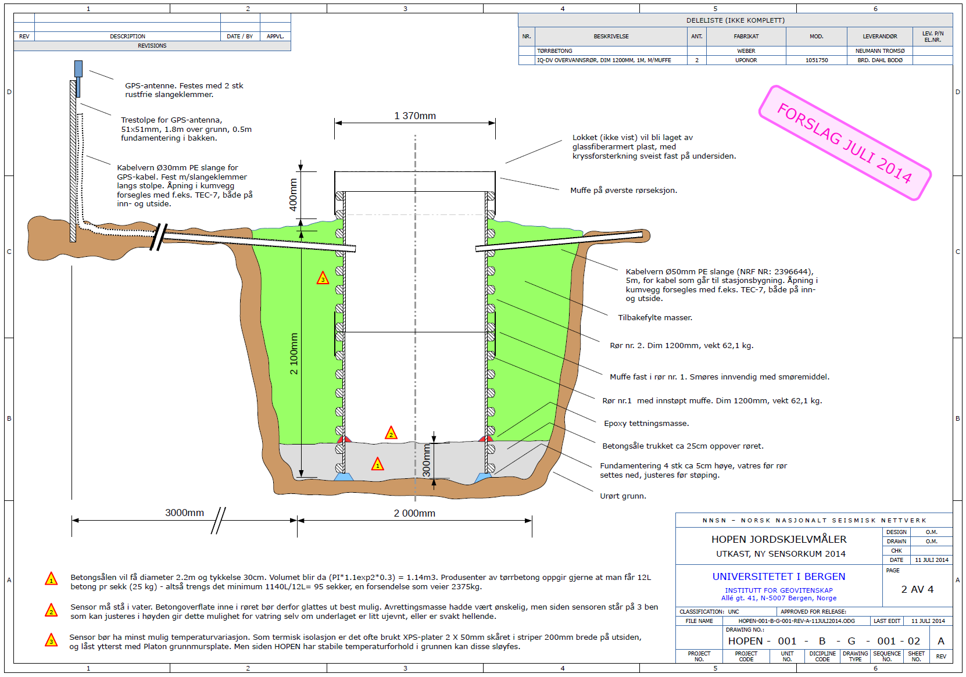966x677 pixels.
Task: Select the 'UPONOR' cell in the parts list
Action: (x=746, y=60)
